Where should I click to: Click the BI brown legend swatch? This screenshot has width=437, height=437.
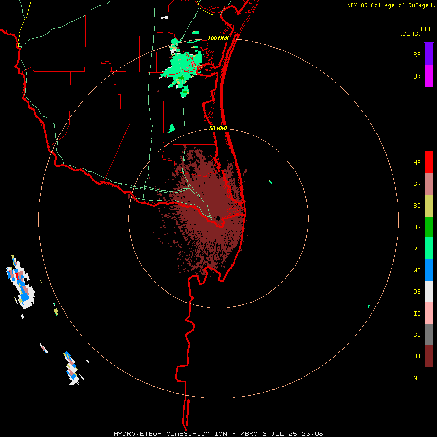pyautogui.click(x=429, y=356)
